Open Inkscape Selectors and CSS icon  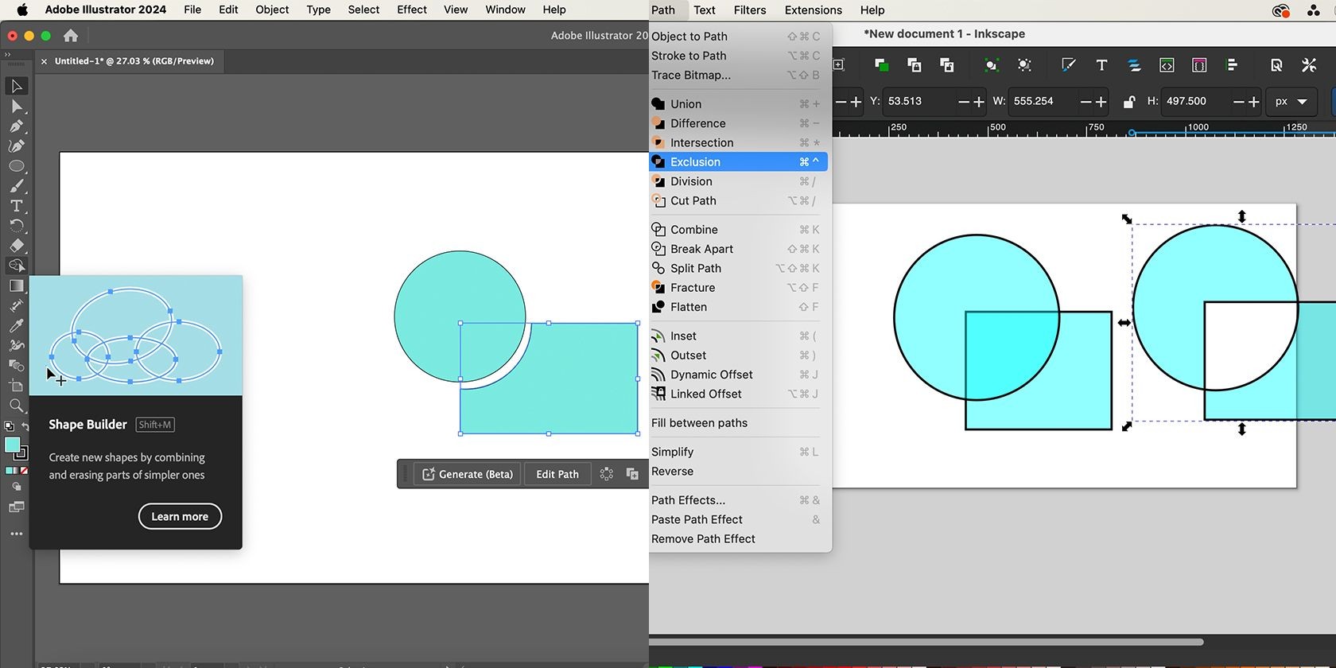point(1199,65)
